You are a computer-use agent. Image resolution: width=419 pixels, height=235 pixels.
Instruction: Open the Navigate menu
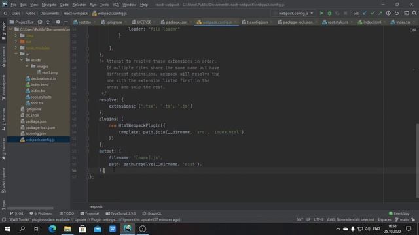(49, 5)
